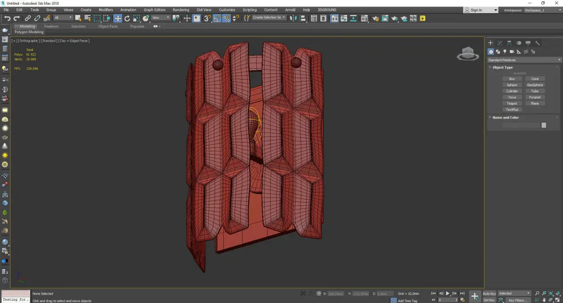Open the Scene Explorer toggle icon
563x303 pixels.
(x=314, y=18)
